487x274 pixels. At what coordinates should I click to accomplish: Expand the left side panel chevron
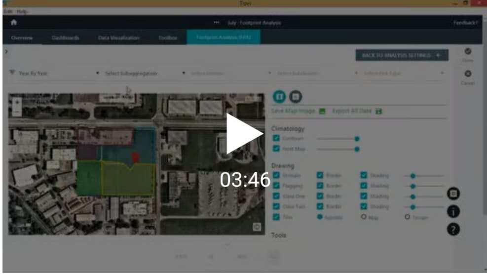(5, 51)
